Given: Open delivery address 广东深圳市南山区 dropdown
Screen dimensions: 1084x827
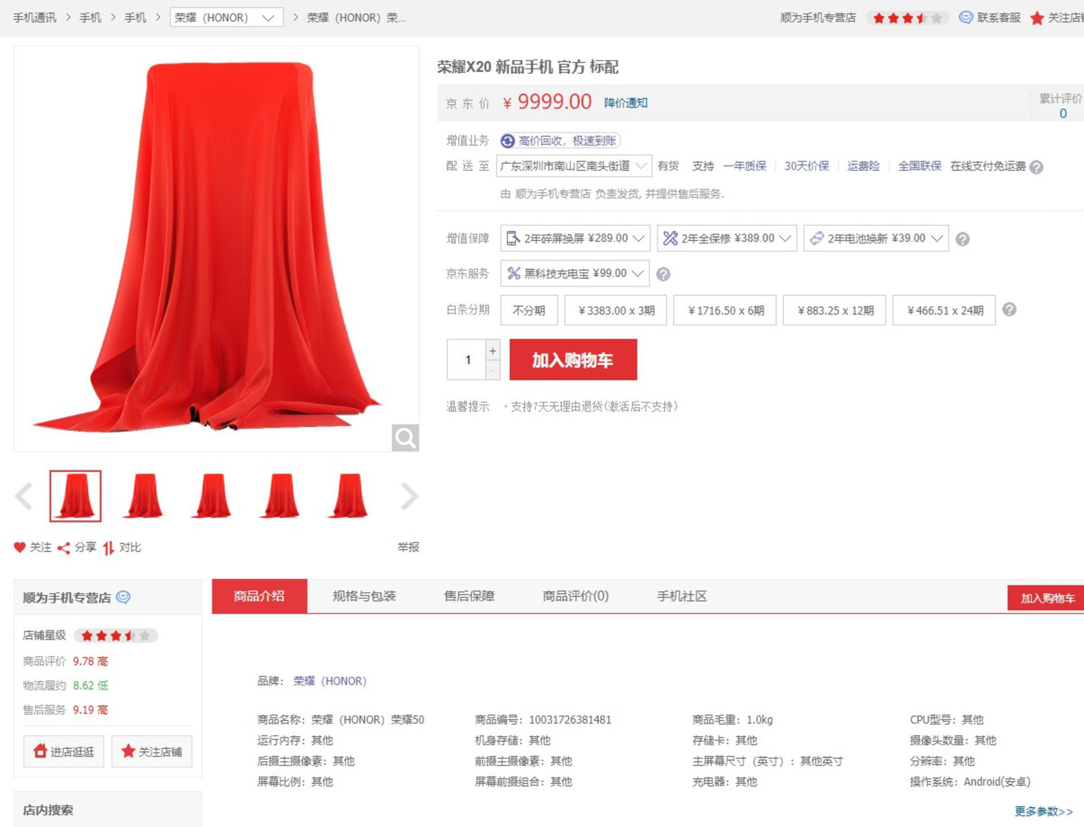Looking at the screenshot, I should pyautogui.click(x=574, y=166).
